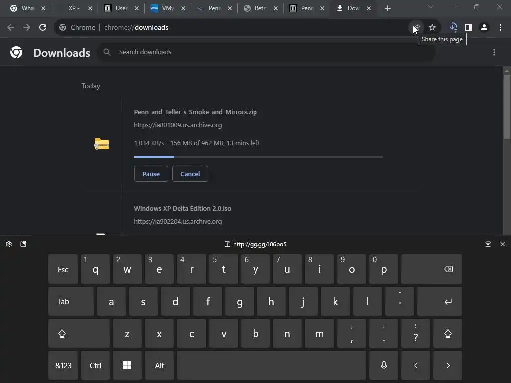Tap the left arrow key
Viewport: 511px width, 383px height.
(416, 365)
